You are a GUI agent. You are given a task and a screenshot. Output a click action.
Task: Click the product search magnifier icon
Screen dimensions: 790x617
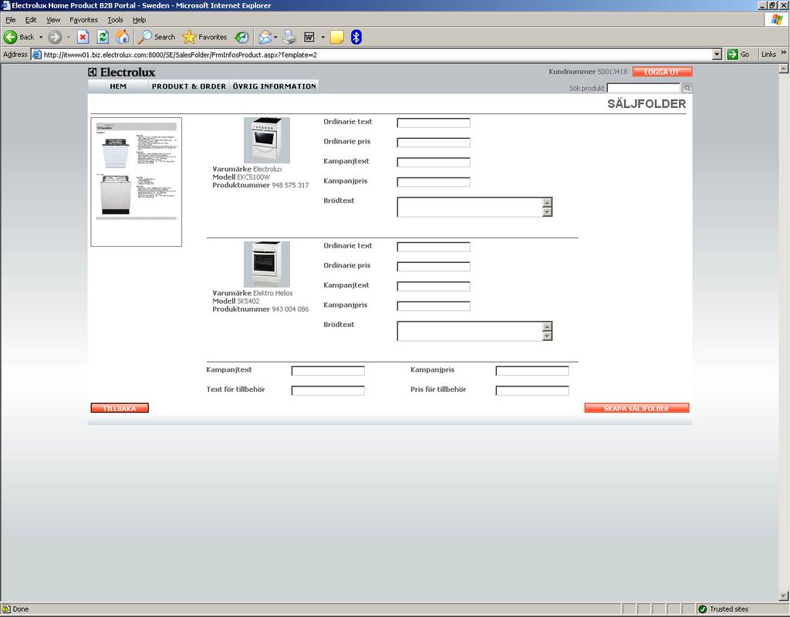687,88
